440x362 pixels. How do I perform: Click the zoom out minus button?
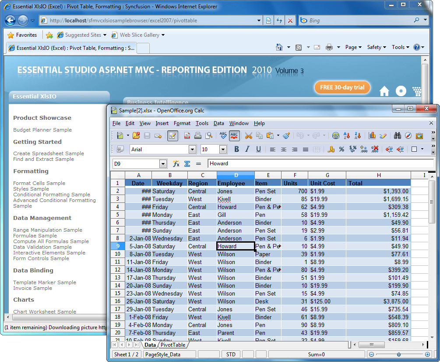tap(371, 355)
